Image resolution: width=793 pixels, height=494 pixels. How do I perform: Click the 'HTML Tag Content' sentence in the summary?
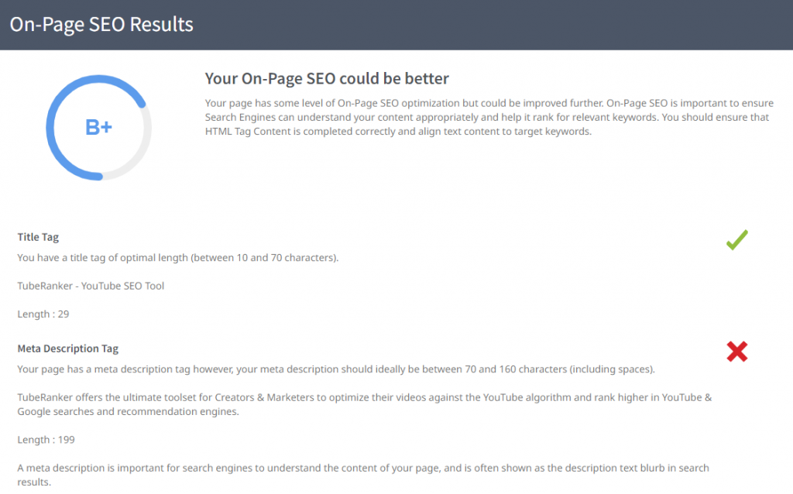click(x=398, y=131)
